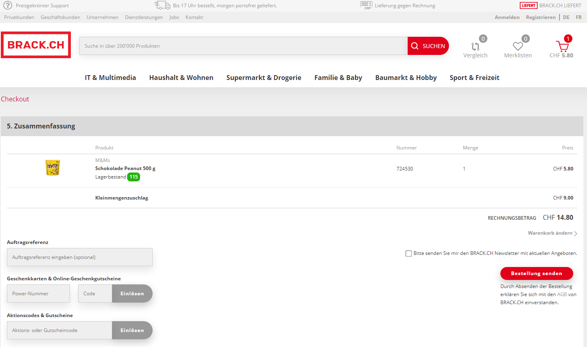Screen dimensions: 587x347
Task: Open Baumarkt & Hobby menu
Action: 406,78
